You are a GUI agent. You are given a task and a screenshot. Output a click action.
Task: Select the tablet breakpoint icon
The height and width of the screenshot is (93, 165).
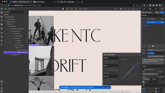[x=67, y=9]
